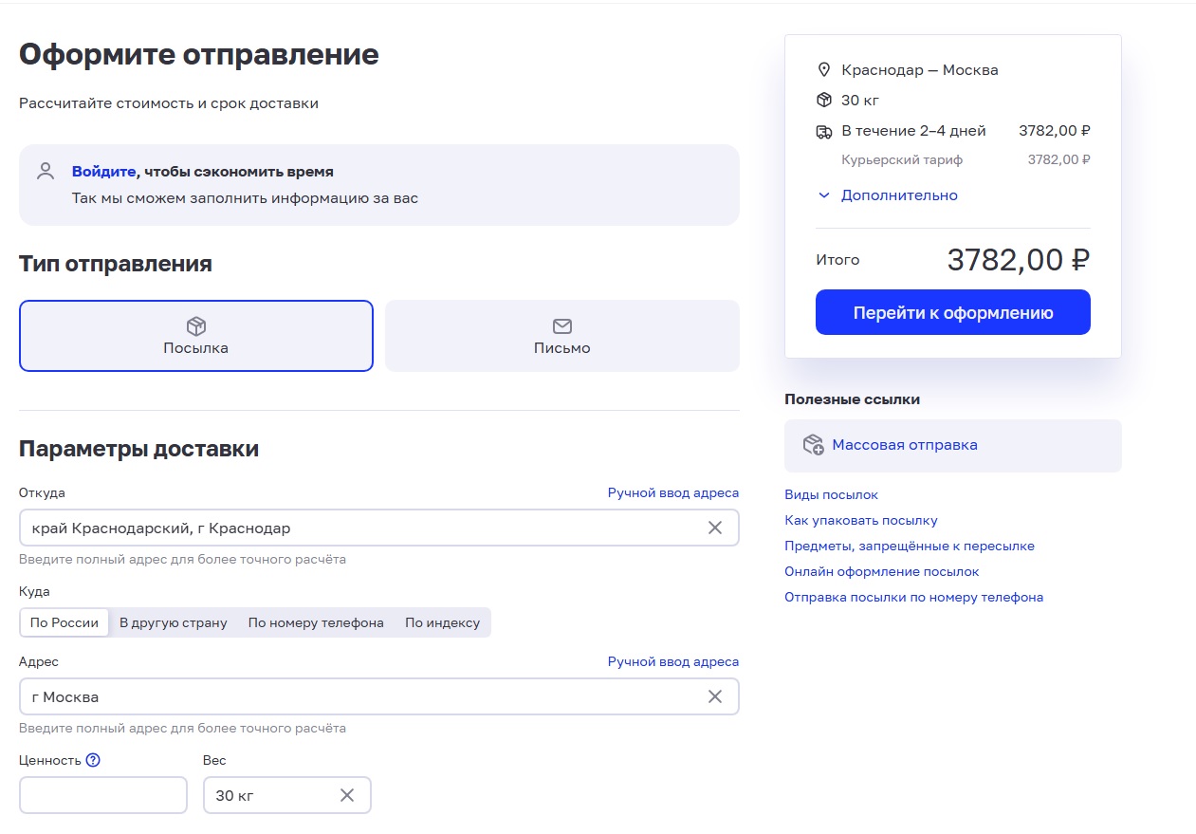Click the Массовая отправка box icon

click(813, 445)
